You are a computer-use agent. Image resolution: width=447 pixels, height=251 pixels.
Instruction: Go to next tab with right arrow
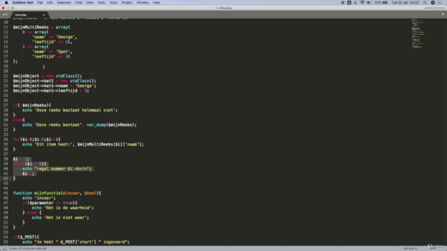6,15
